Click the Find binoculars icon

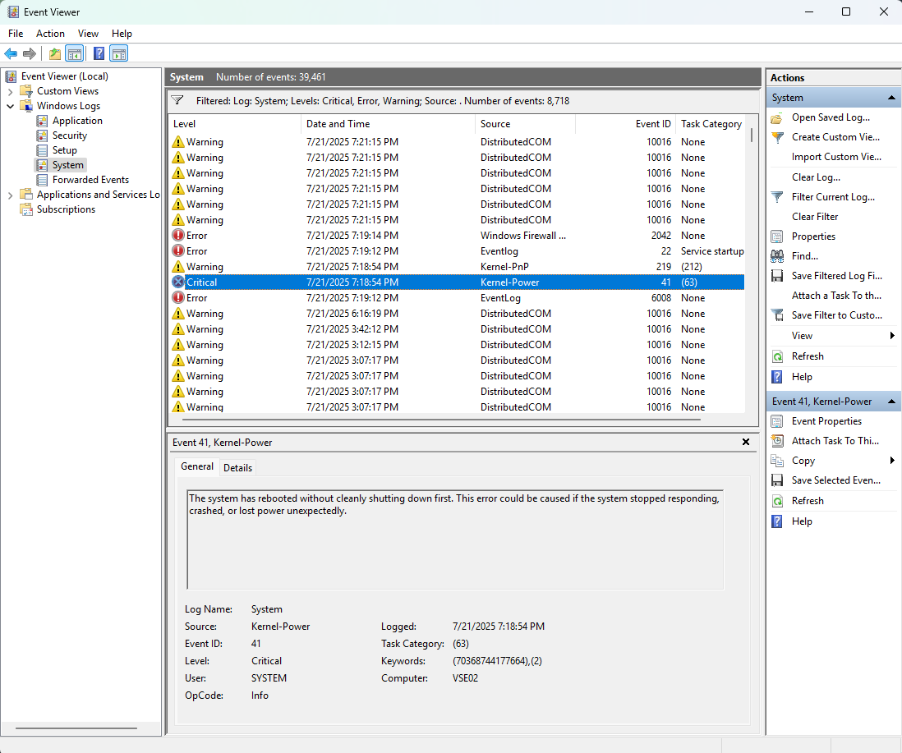tap(777, 256)
